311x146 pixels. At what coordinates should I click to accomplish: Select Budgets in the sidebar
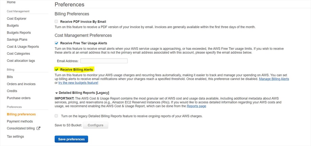pyautogui.click(x=13, y=26)
